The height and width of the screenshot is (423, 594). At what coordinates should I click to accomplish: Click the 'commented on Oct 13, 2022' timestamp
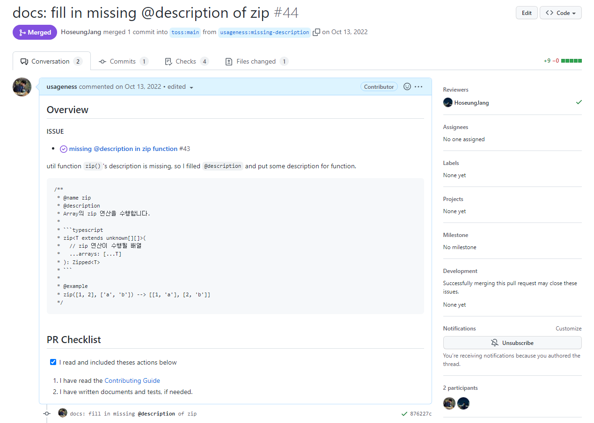pos(120,87)
